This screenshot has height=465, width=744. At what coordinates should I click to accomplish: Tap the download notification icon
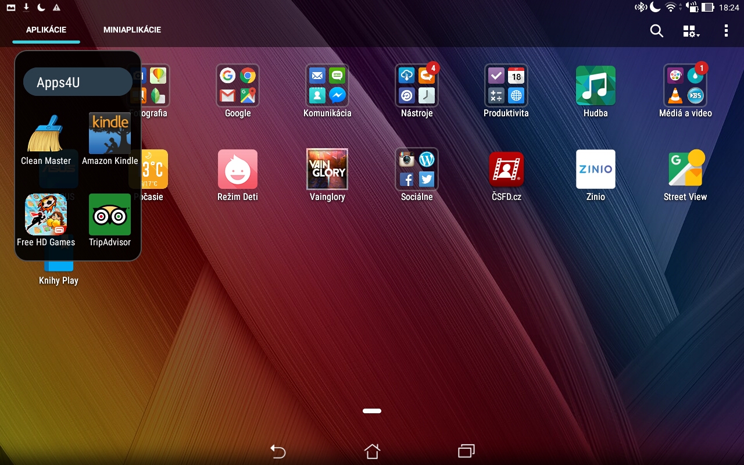tap(26, 8)
